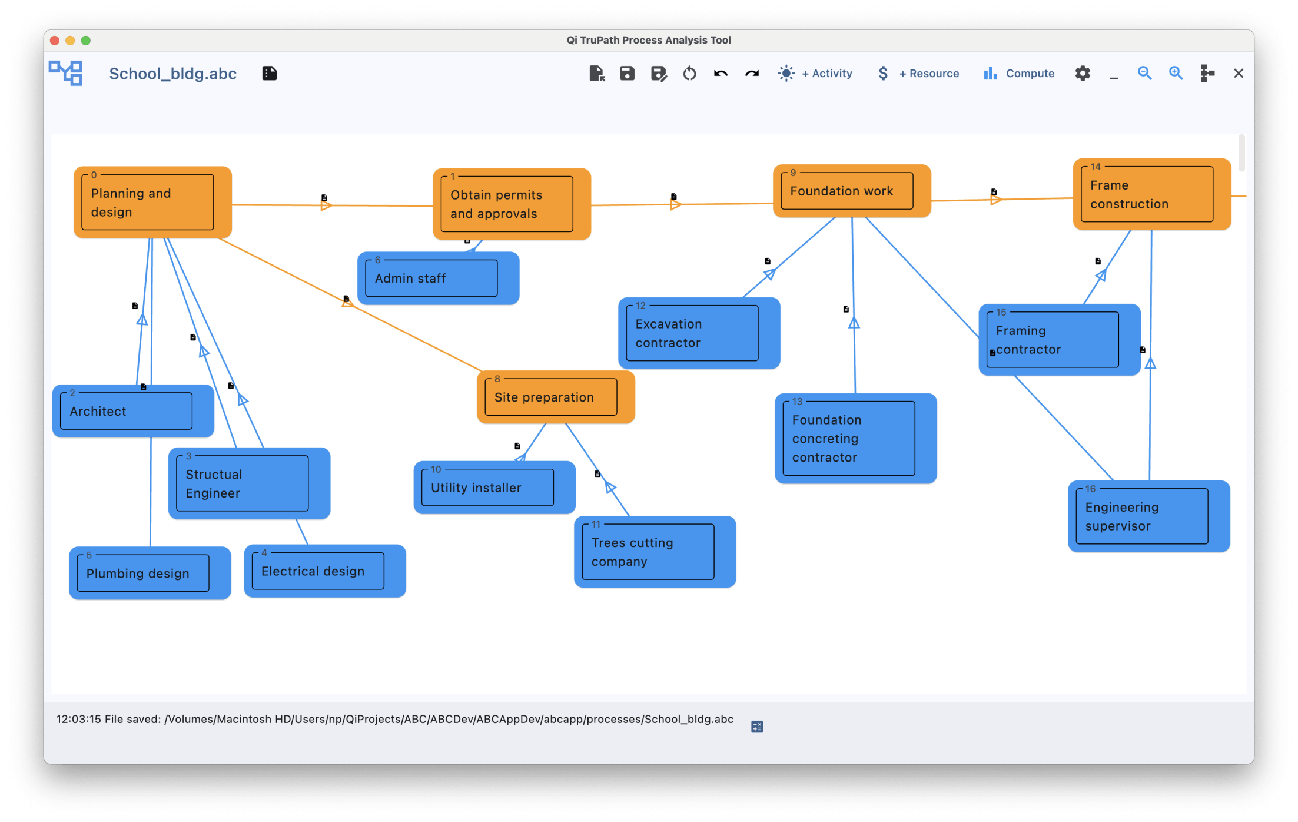Viewport: 1298px width, 822px height.
Task: Click the vertical scrollbar on the canvas
Action: [1241, 153]
